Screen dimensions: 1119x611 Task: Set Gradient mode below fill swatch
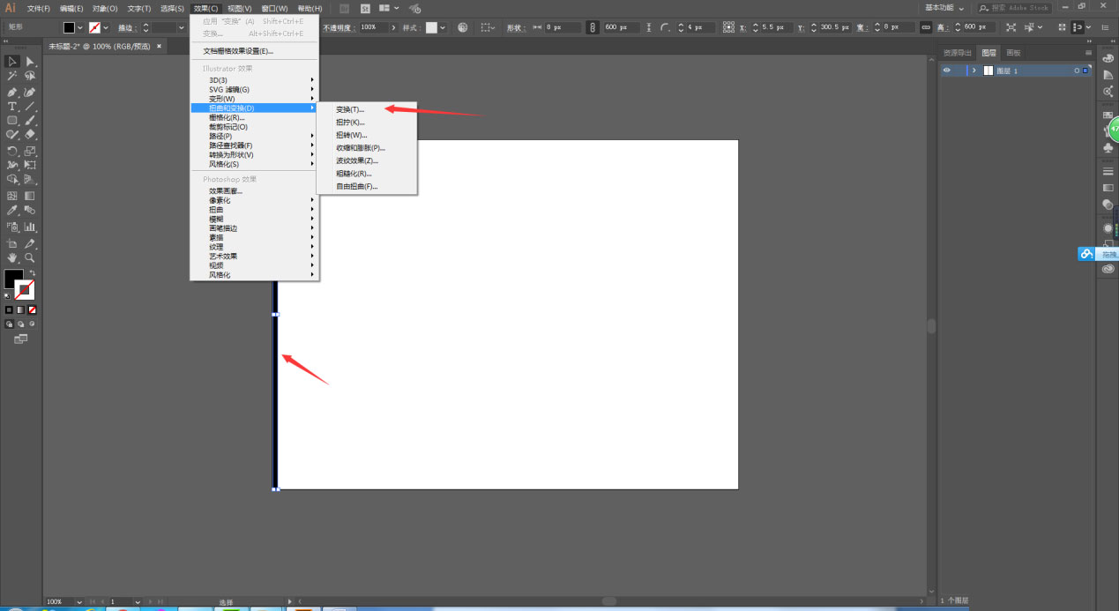20,309
